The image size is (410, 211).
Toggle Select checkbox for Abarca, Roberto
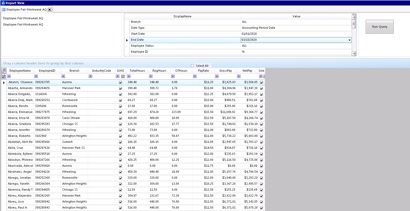[261, 136]
